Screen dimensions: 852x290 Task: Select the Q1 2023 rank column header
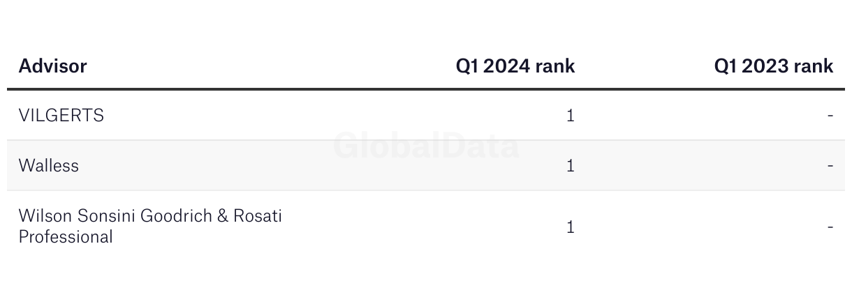pos(774,66)
